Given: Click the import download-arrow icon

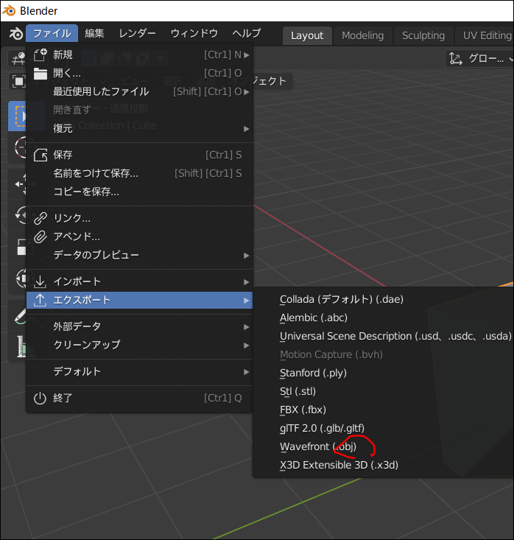Looking at the screenshot, I should pos(41,281).
